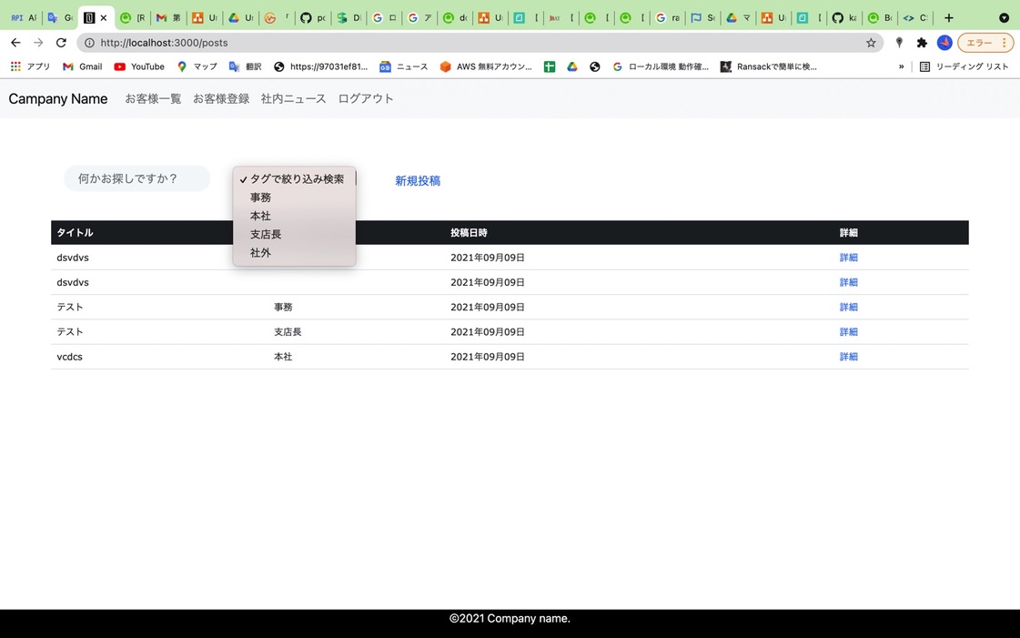Viewport: 1020px width, 638px height.
Task: Go back using the browser back arrow
Action: pos(15,43)
